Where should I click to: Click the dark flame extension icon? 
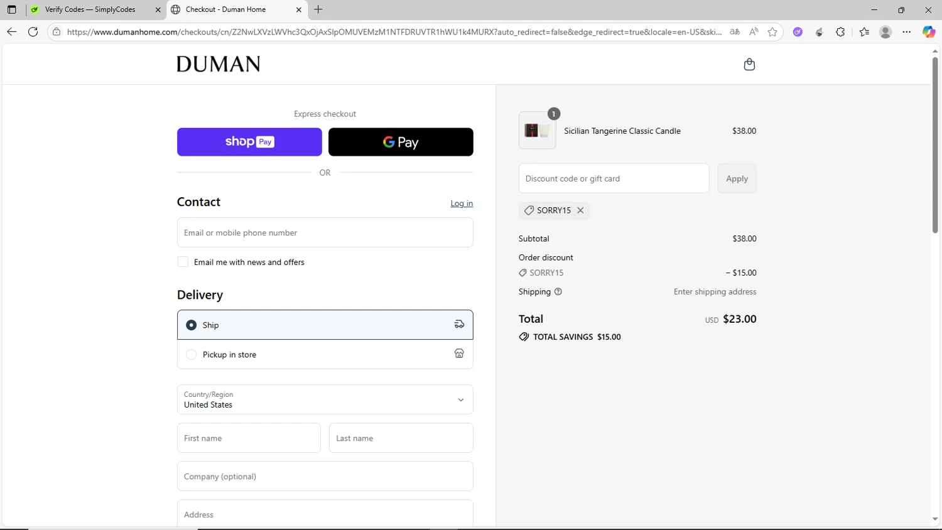[819, 32]
